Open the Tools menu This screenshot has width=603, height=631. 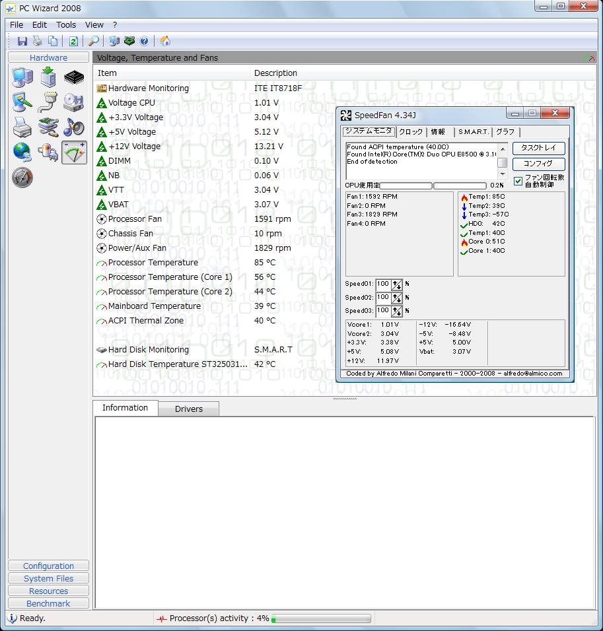tap(66, 24)
